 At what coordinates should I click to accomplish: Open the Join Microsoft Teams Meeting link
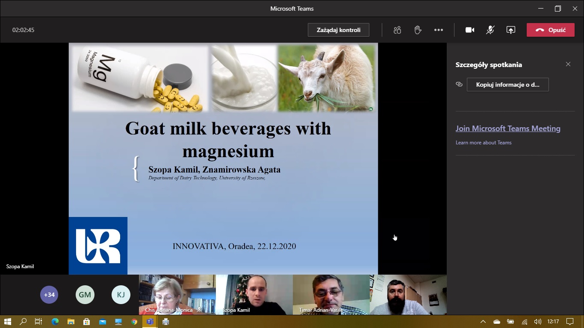pyautogui.click(x=508, y=129)
